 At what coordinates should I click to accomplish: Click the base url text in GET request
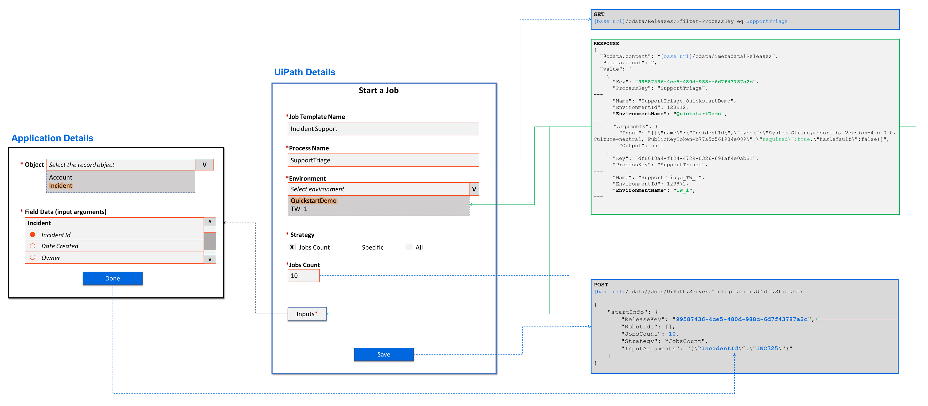[610, 21]
